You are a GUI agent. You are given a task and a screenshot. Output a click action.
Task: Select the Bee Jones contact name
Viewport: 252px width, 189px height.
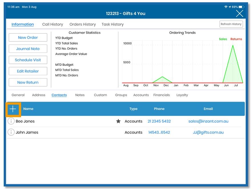(25, 121)
